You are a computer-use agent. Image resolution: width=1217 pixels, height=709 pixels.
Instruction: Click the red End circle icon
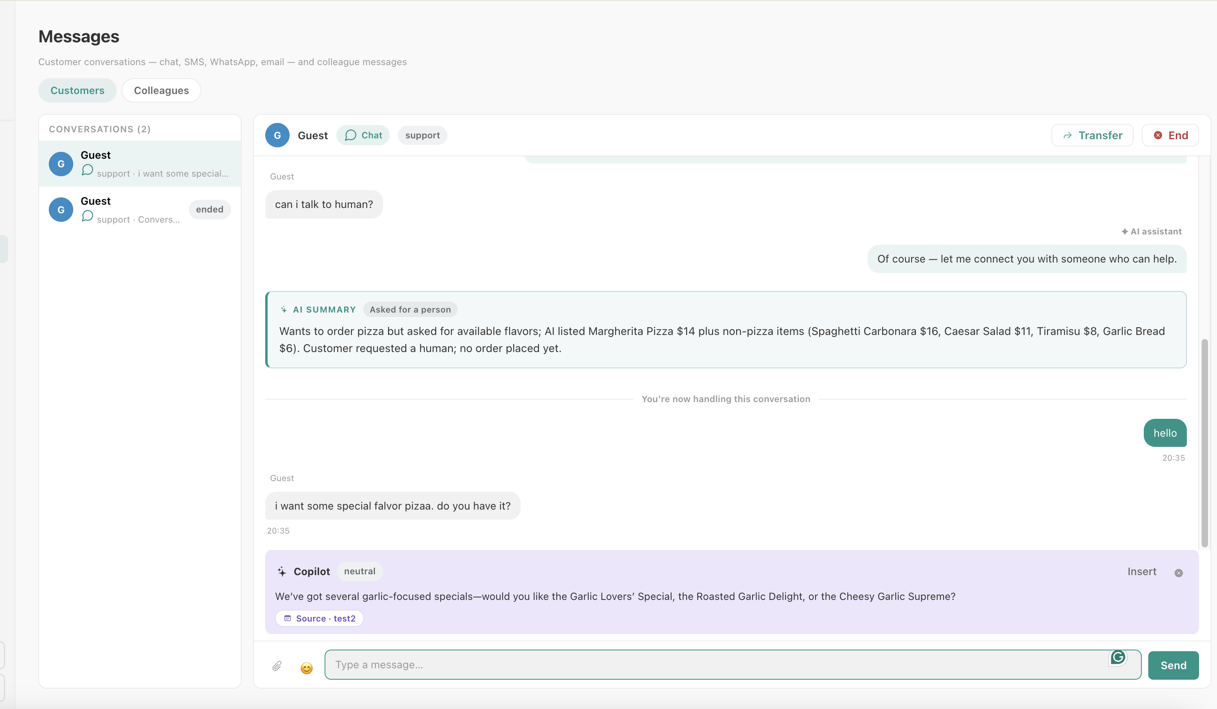(1158, 135)
